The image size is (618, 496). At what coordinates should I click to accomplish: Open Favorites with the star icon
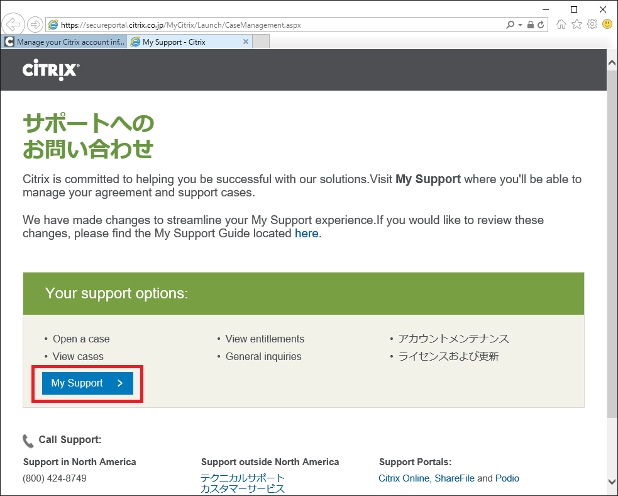(x=577, y=25)
